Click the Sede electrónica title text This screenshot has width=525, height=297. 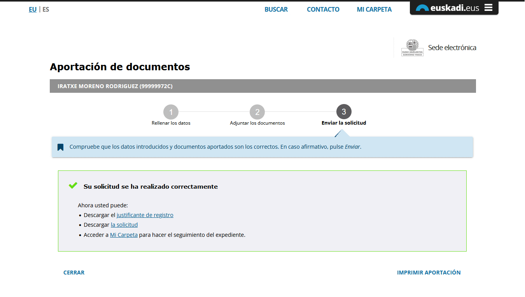coord(452,48)
